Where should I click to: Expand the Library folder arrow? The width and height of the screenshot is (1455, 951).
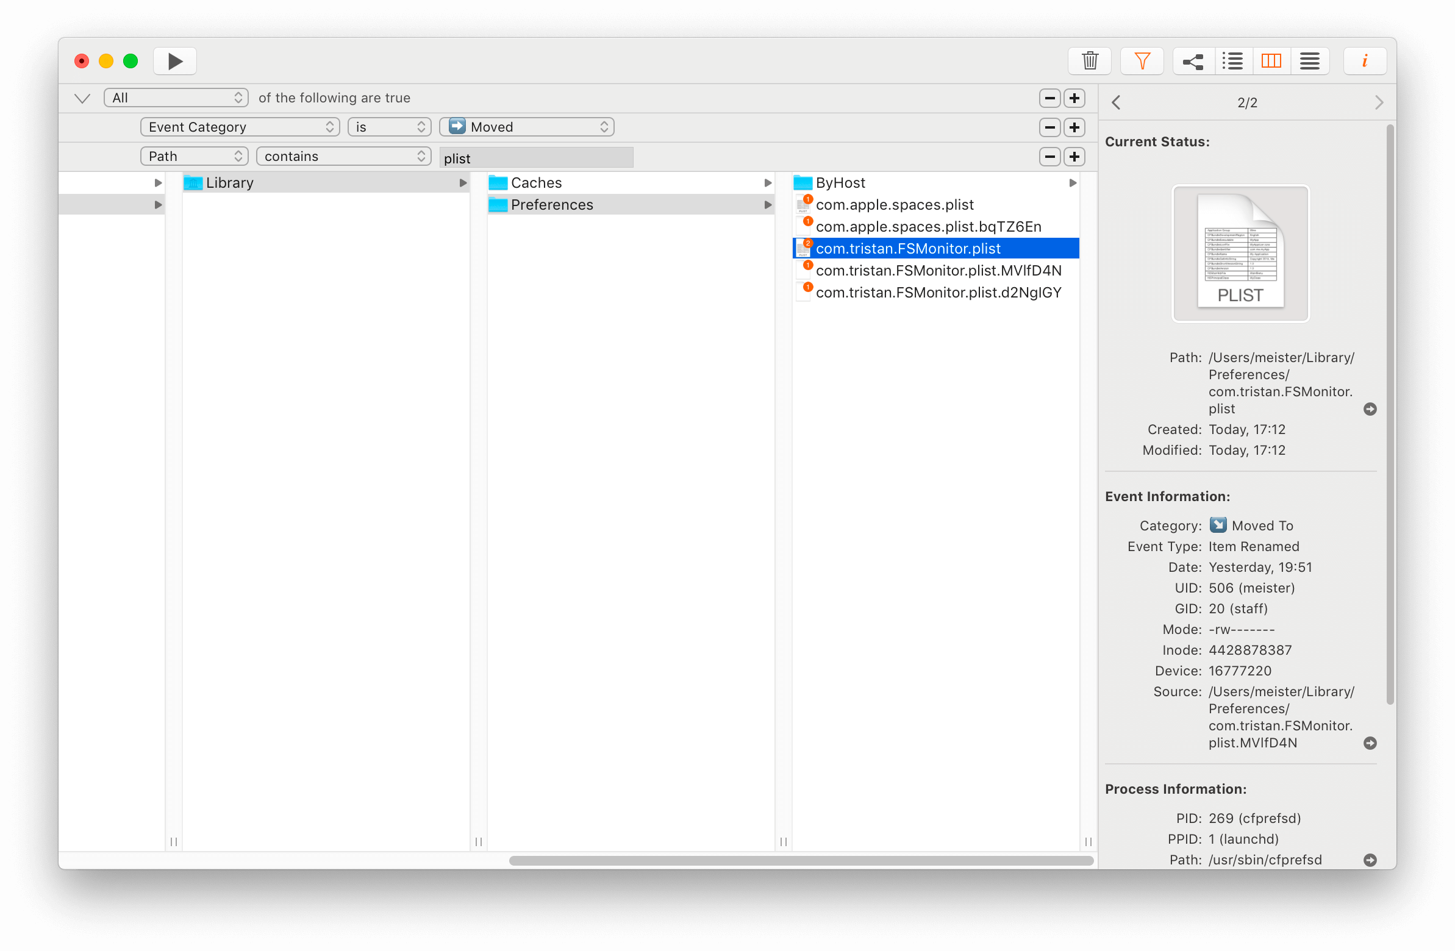click(463, 183)
